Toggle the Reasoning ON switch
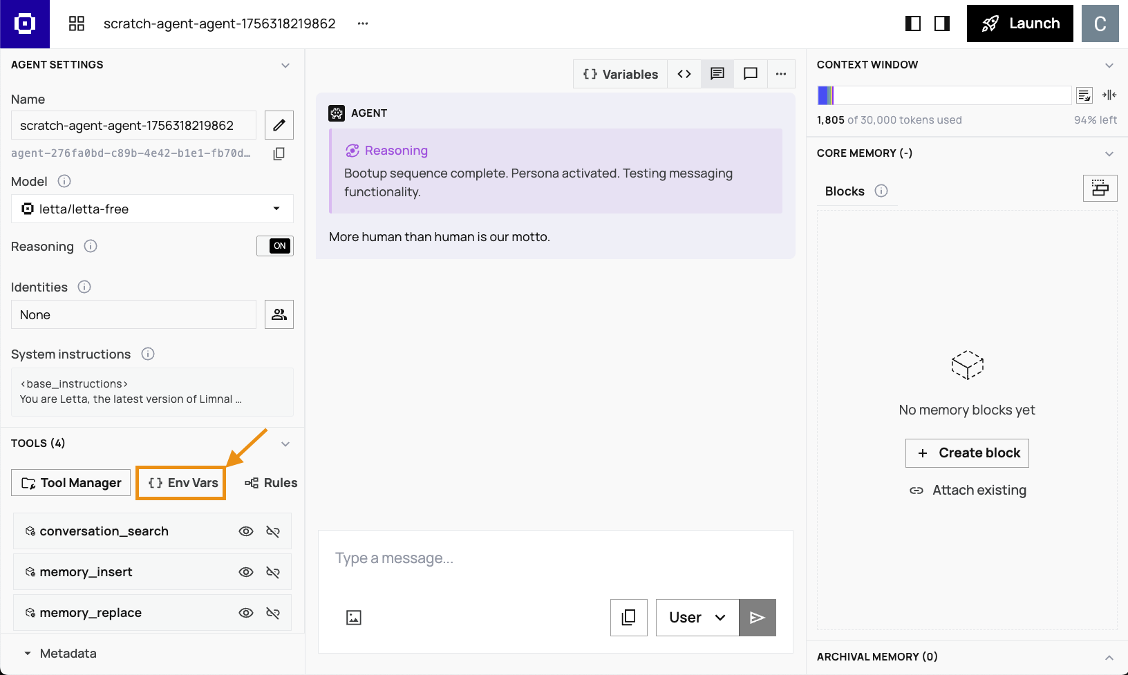Image resolution: width=1128 pixels, height=675 pixels. (275, 246)
